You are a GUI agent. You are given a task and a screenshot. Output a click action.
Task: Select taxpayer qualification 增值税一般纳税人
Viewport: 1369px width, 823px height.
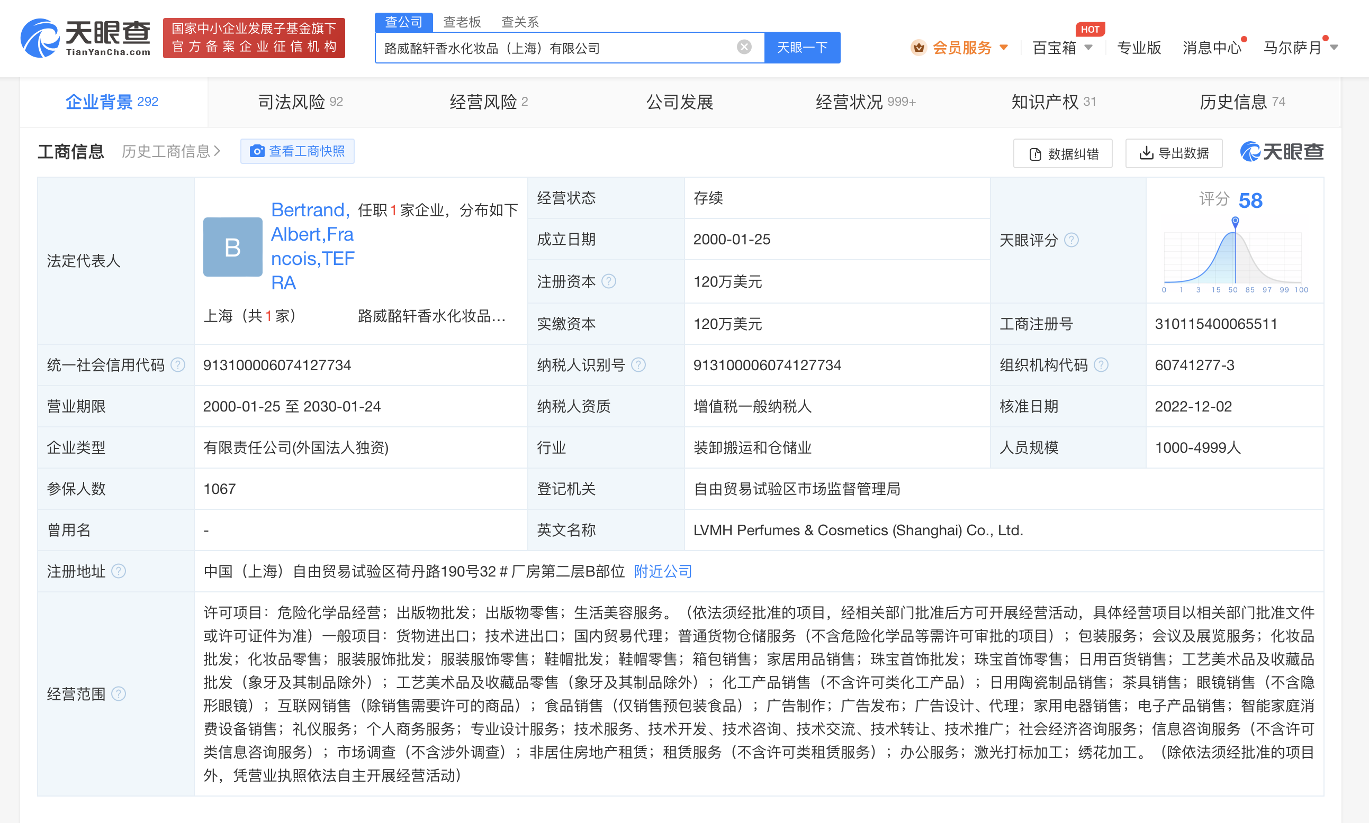coord(752,407)
